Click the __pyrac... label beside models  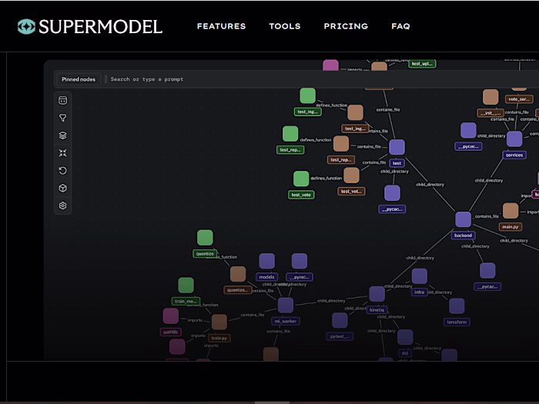(300, 277)
